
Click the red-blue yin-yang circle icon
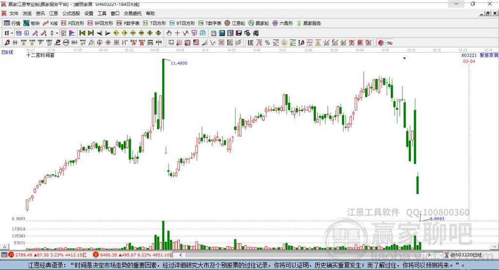(381, 43)
